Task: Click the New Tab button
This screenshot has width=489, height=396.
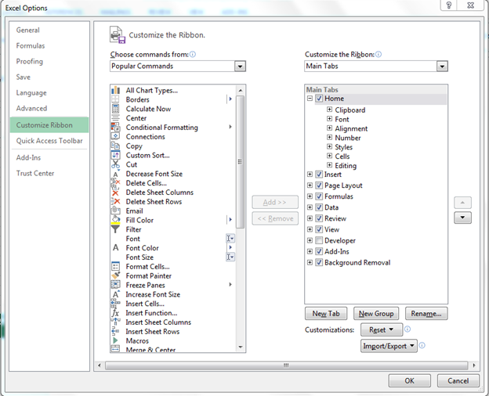Action: 326,314
